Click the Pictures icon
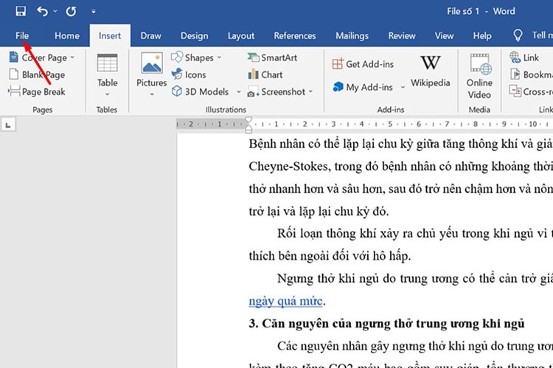Viewport: 553px width, 368px height. pyautogui.click(x=152, y=63)
